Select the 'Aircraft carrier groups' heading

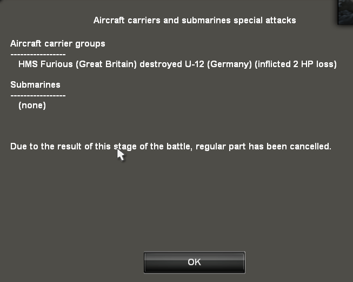pos(58,43)
